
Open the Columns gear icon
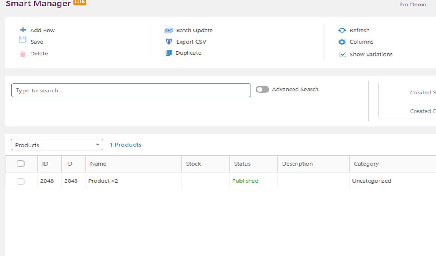coord(342,42)
